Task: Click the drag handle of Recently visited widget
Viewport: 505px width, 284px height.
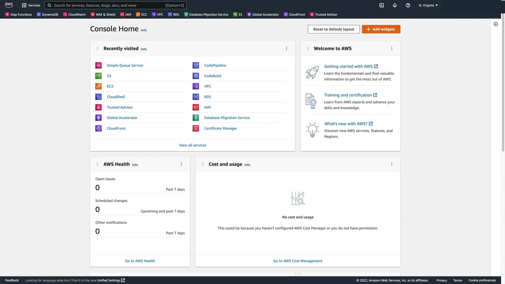Action: (97, 49)
